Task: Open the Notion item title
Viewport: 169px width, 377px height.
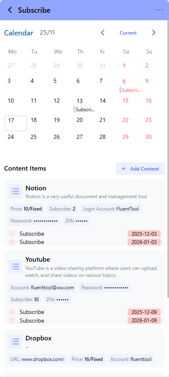Action: tap(36, 188)
